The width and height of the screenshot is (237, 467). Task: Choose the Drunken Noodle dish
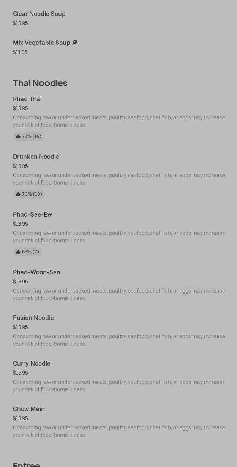[36, 157]
